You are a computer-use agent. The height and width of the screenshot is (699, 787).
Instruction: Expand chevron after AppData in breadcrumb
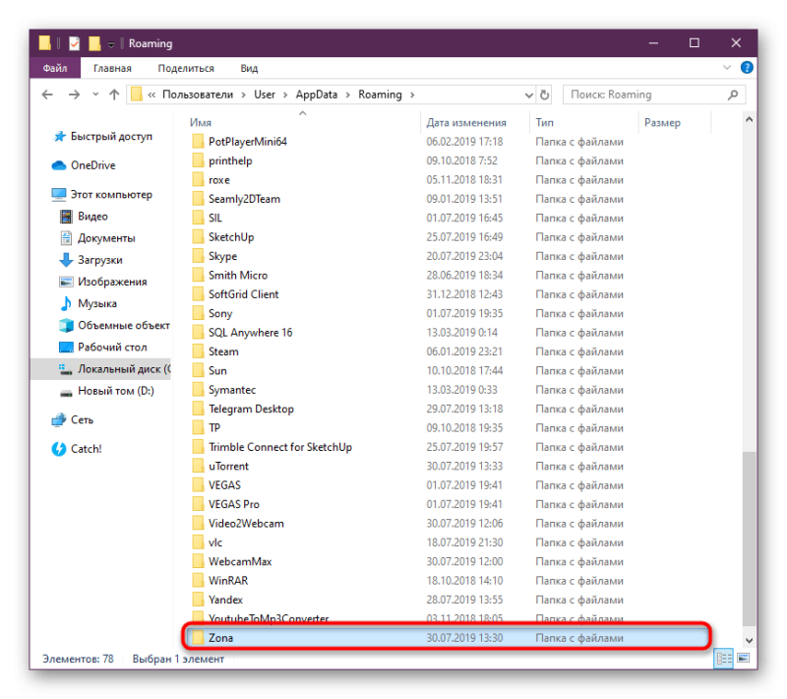point(348,95)
